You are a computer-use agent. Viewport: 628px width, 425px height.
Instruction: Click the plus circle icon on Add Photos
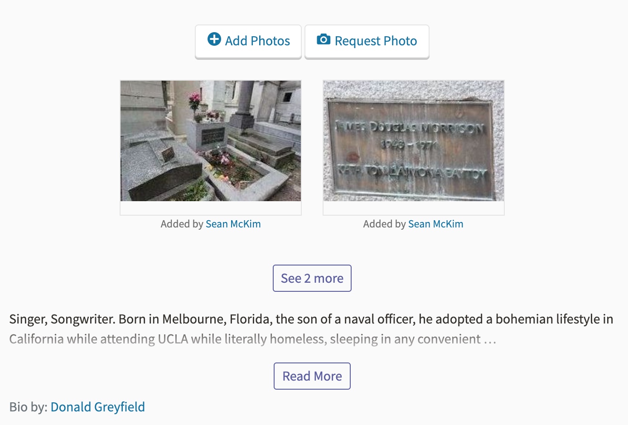(214, 39)
